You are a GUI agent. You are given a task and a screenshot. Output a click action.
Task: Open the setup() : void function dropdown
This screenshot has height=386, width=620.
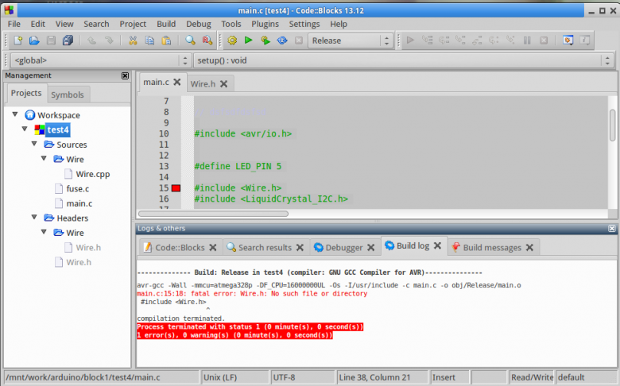click(403, 60)
